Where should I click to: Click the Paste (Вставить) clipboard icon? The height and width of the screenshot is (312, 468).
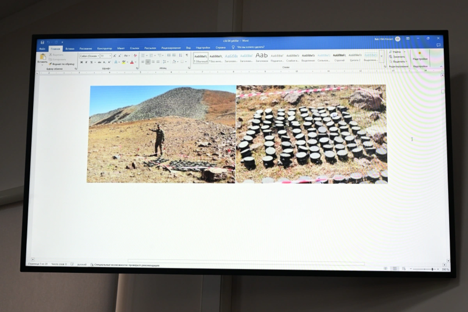coord(43,57)
